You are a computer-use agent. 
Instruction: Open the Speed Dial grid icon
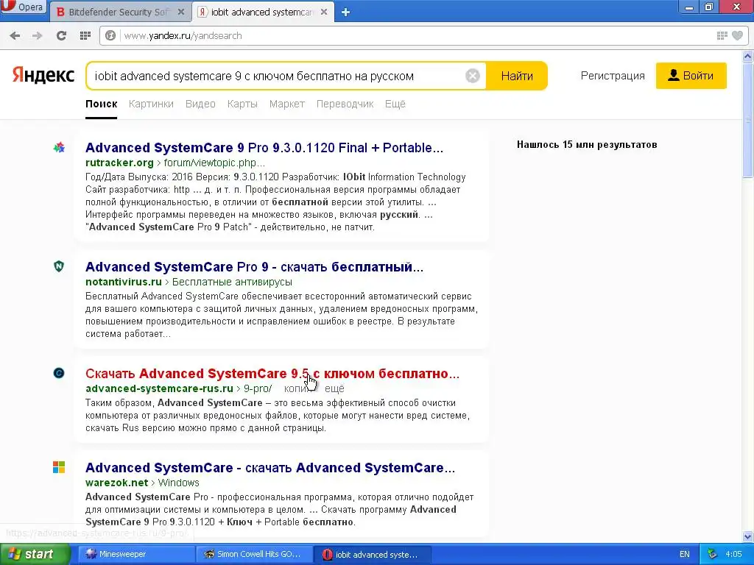tap(85, 35)
